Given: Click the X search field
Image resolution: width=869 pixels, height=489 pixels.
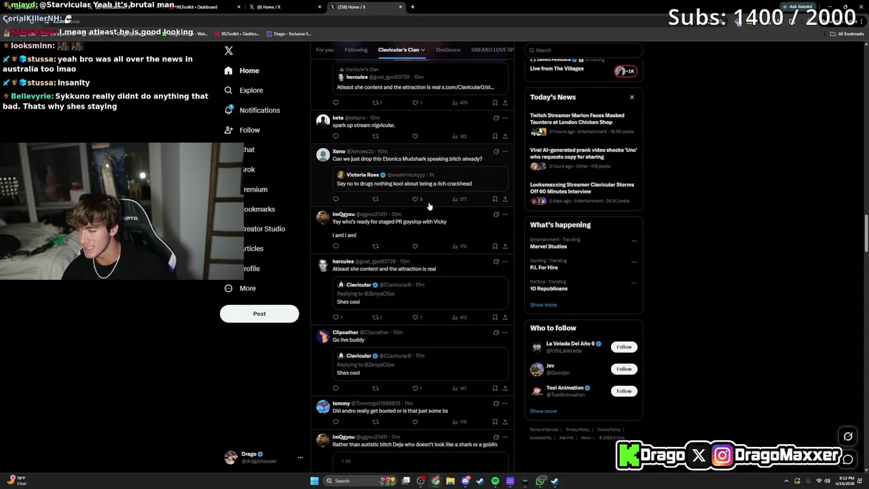Looking at the screenshot, I should coord(584,50).
